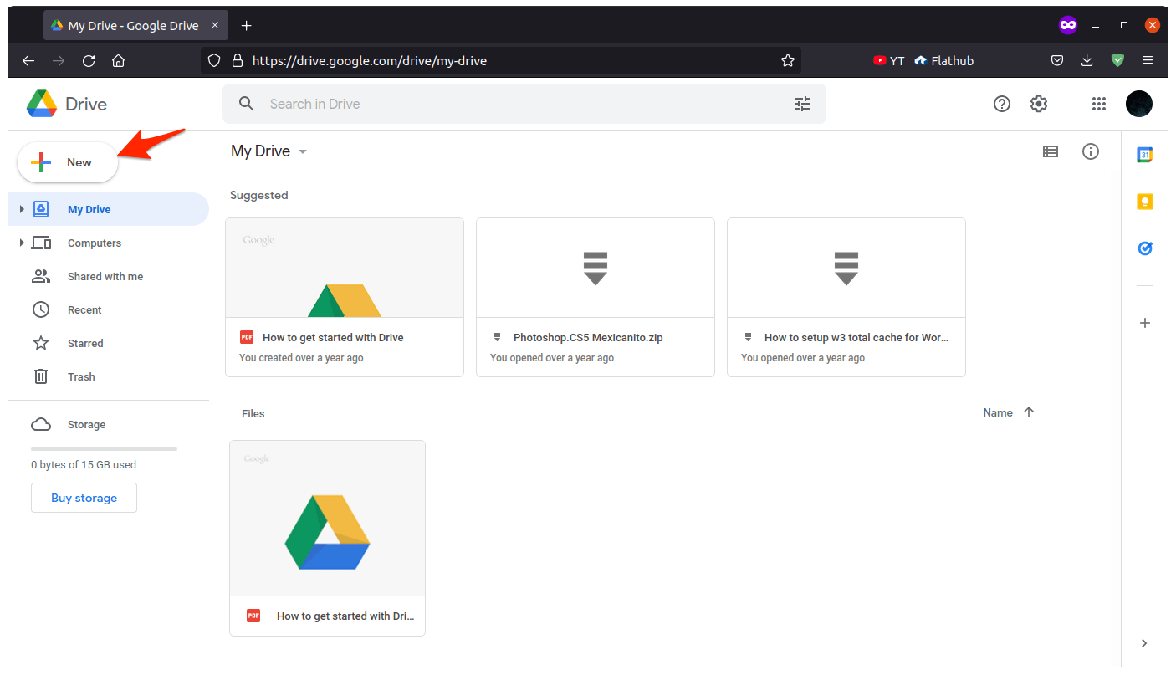
Task: Switch to list view layout
Action: tap(1051, 151)
